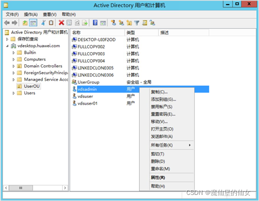Image resolution: width=259 pixels, height=201 pixels.
Task: Click the Refresh toolbar icon
Action: [77, 23]
